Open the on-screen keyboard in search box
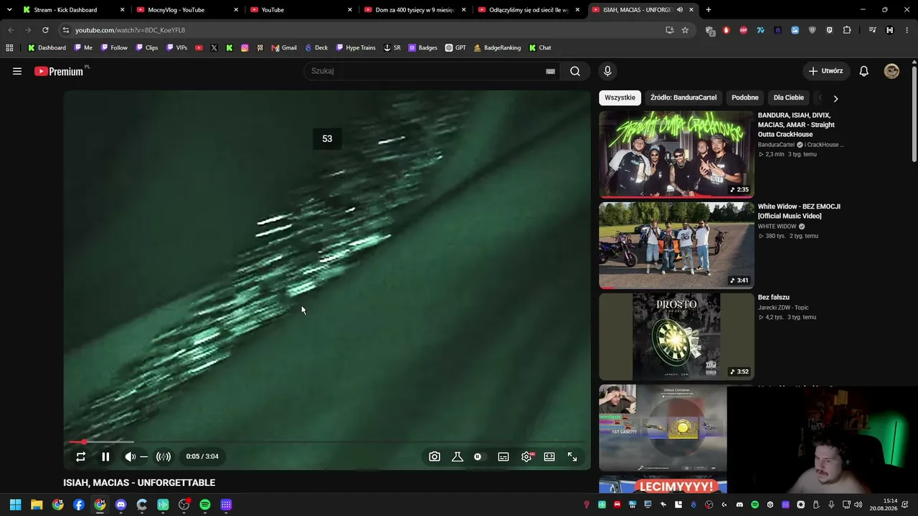Screen dimensions: 918x516 pyautogui.click(x=550, y=71)
